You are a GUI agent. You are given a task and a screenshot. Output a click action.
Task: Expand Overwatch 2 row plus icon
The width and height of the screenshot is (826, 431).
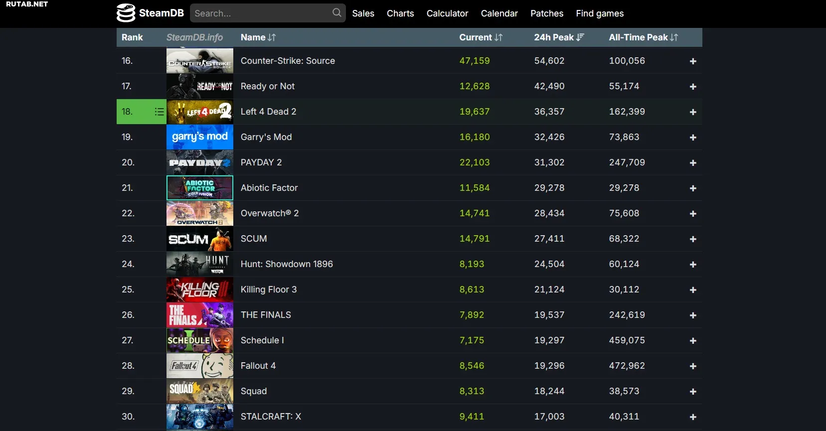(693, 214)
